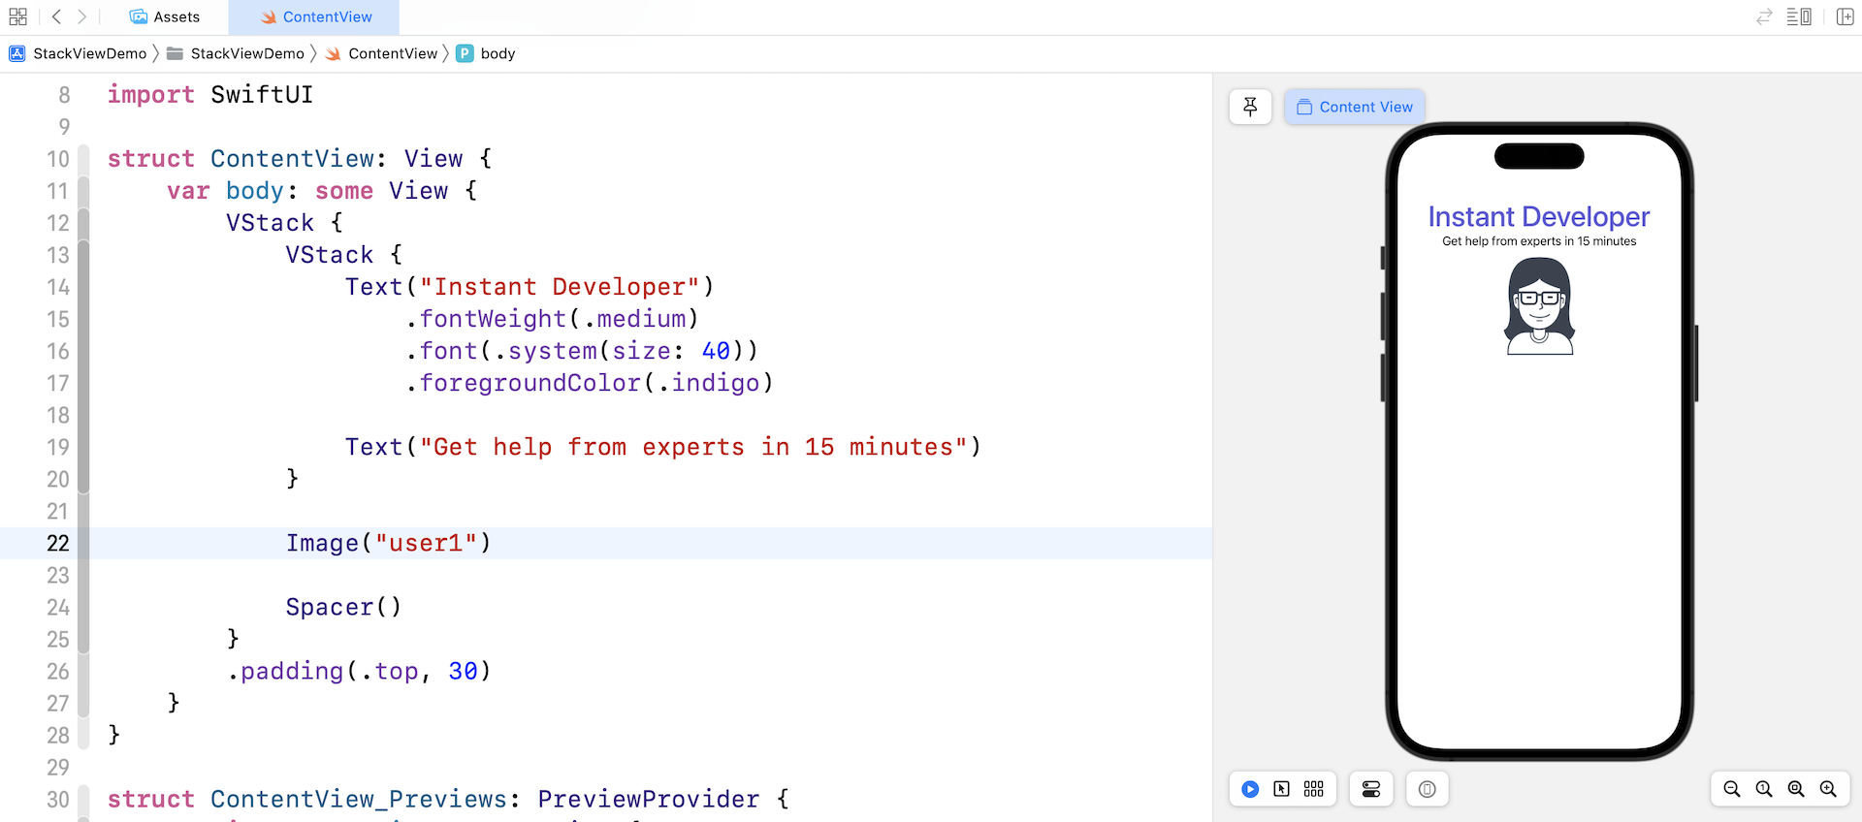Start the live preview play button
Viewport: 1862px width, 822px height.
(1250, 789)
